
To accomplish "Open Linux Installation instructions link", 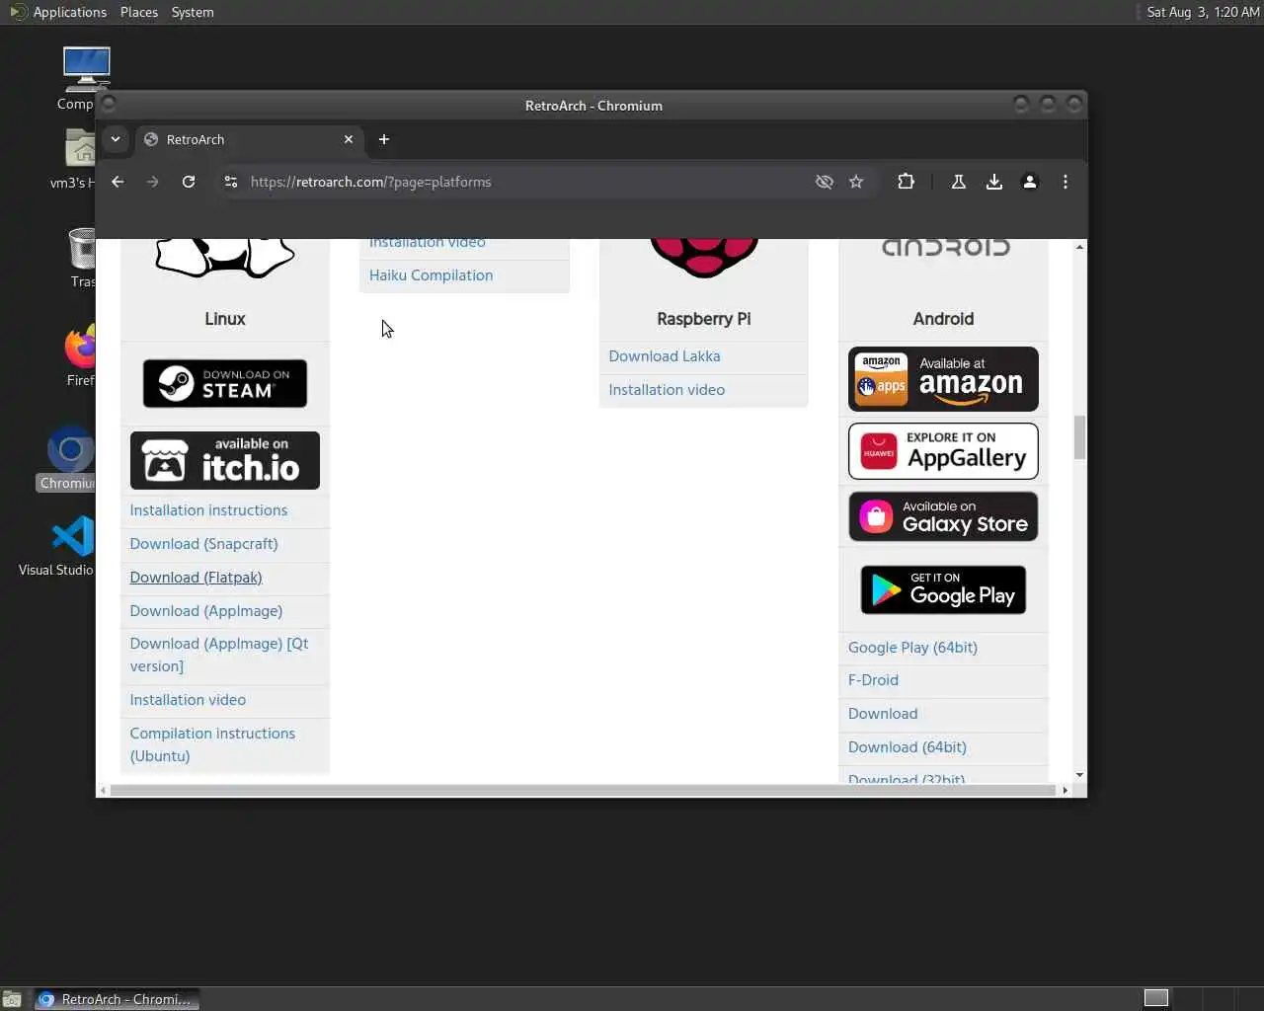I will (x=208, y=510).
